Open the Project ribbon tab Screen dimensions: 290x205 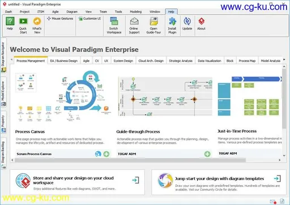coord(24,12)
